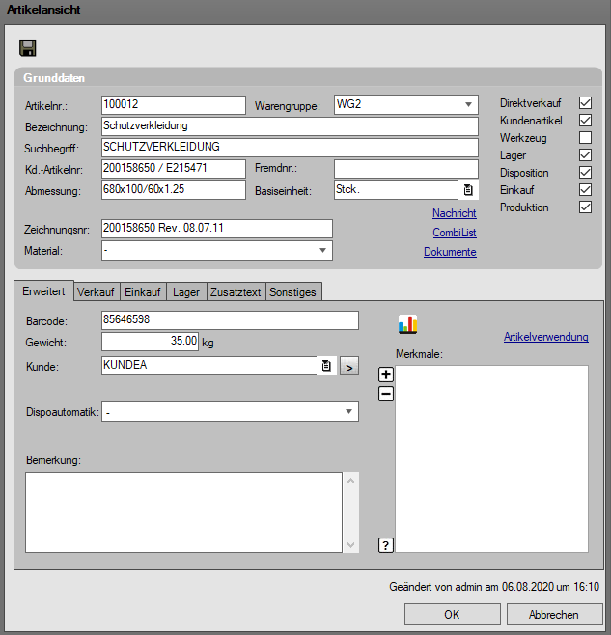Click the question mark help icon
Screen dimensions: 611x635
(386, 545)
